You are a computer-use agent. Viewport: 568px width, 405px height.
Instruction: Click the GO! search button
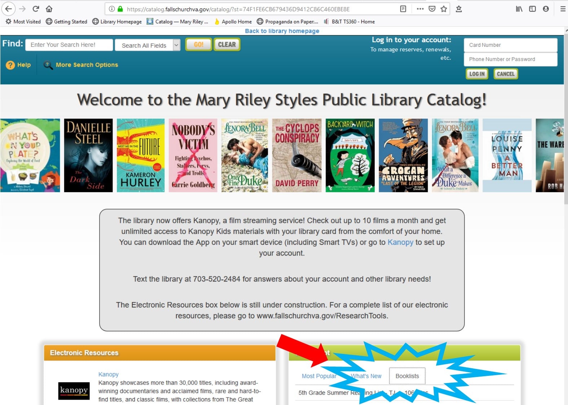tap(199, 45)
